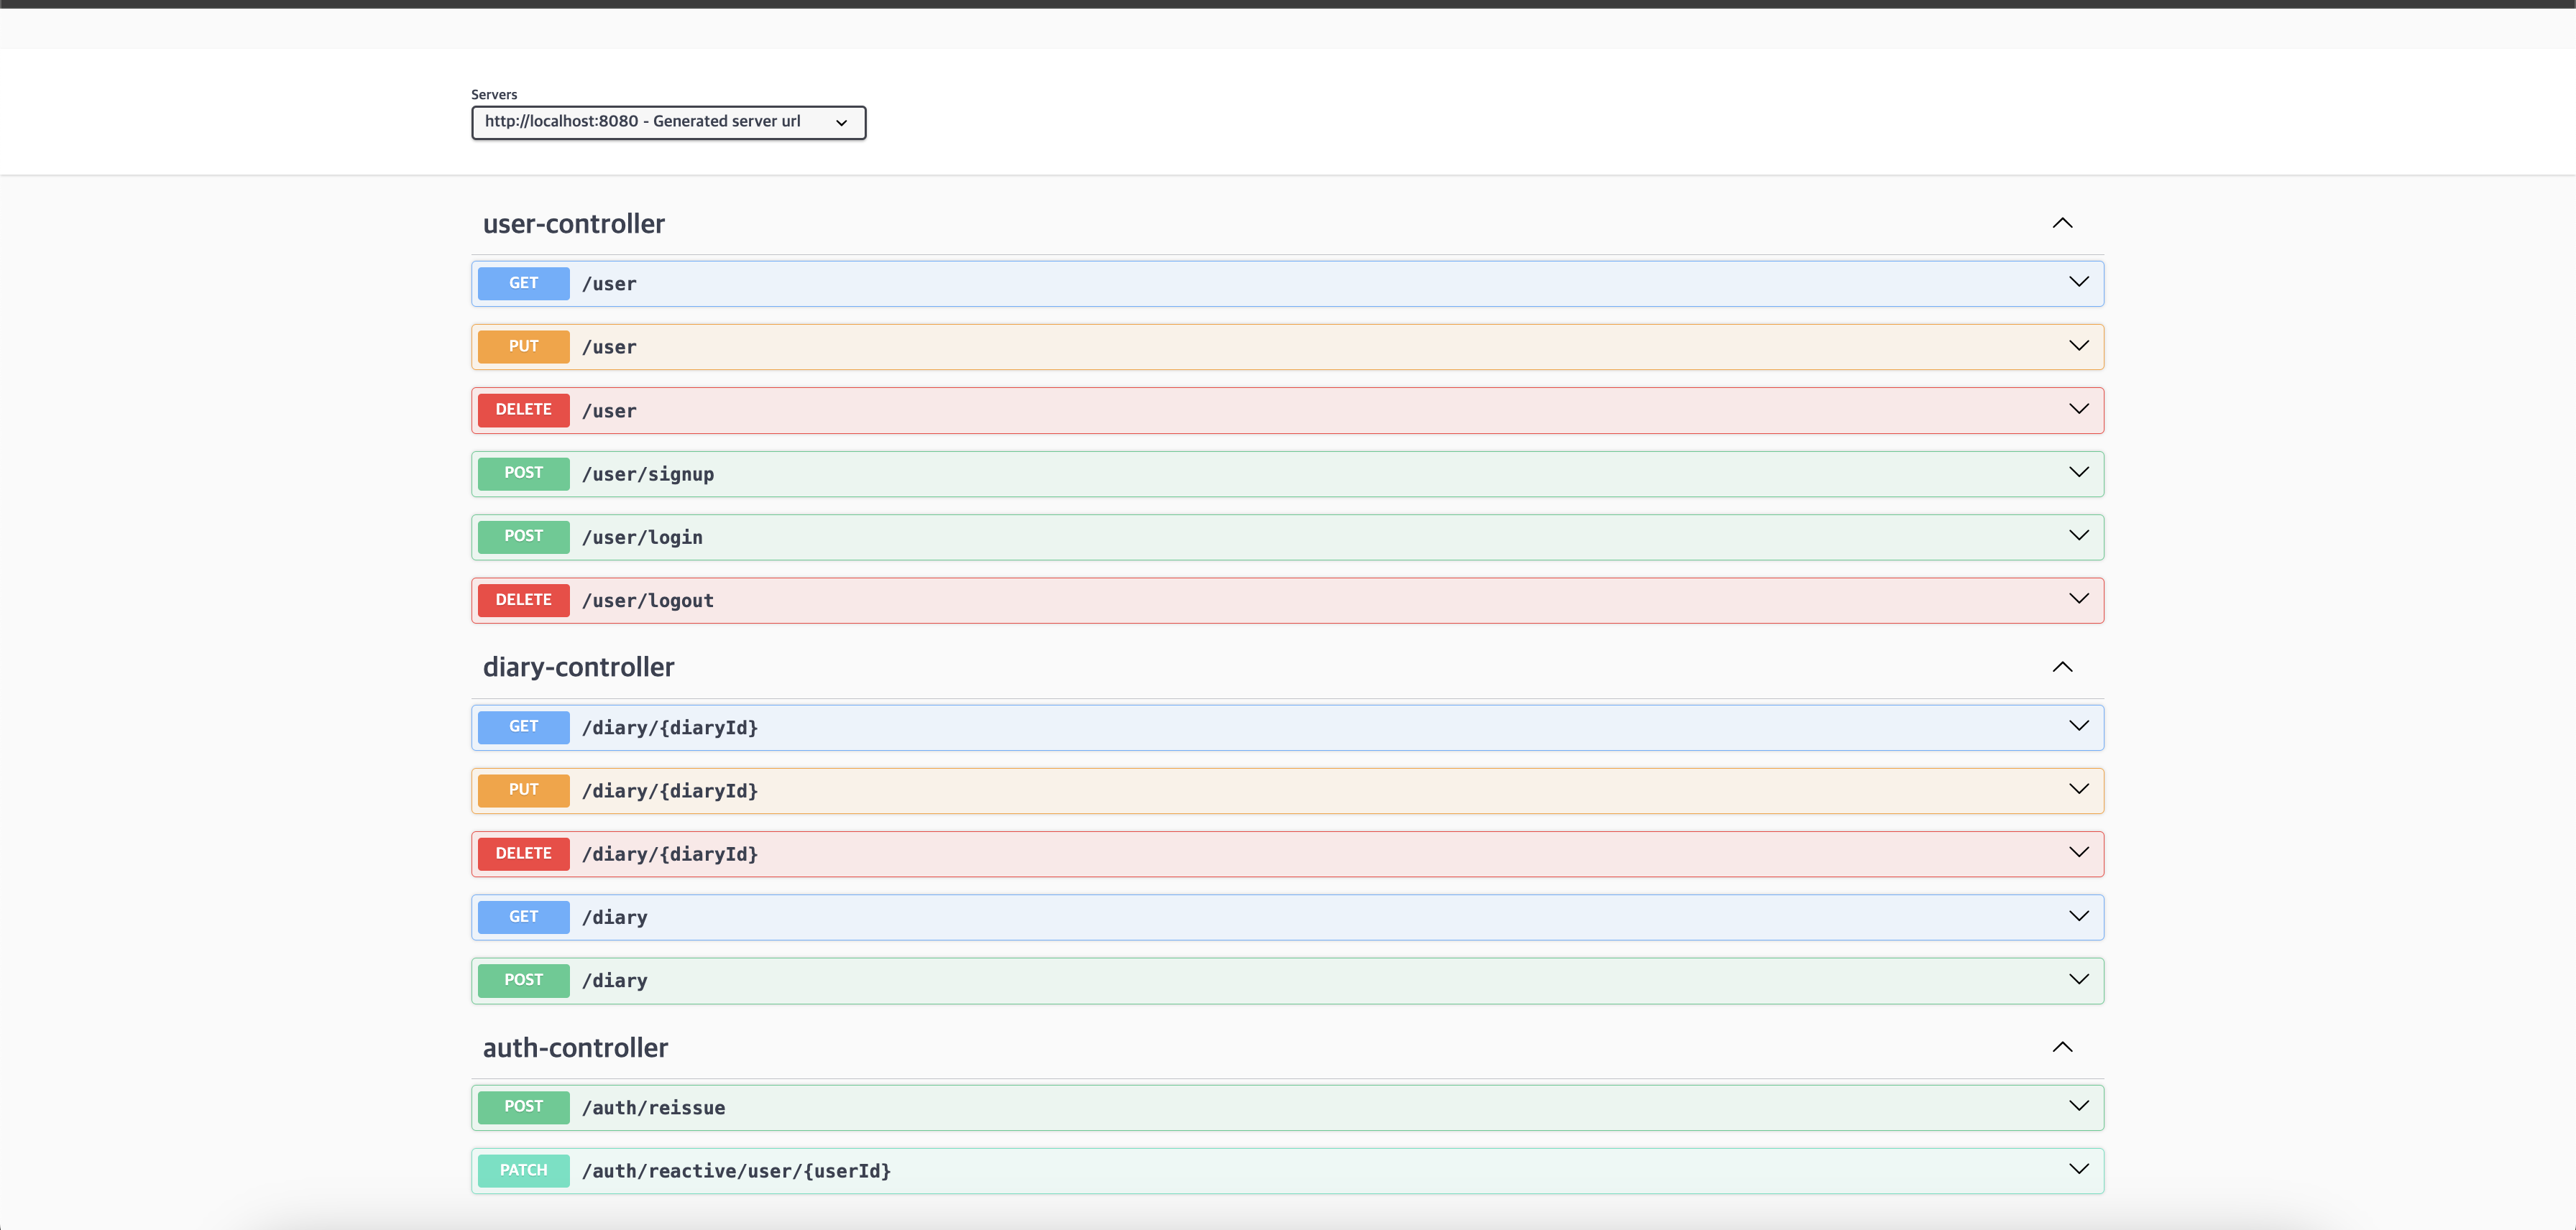Click the /auth/reissue endpoint path
Image resolution: width=2576 pixels, height=1230 pixels.
(x=653, y=1107)
